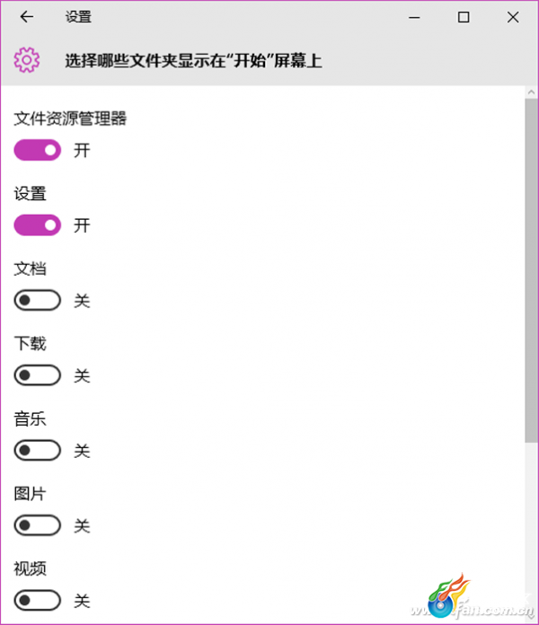
Task: Click the pink settings gear icon
Action: [x=27, y=60]
